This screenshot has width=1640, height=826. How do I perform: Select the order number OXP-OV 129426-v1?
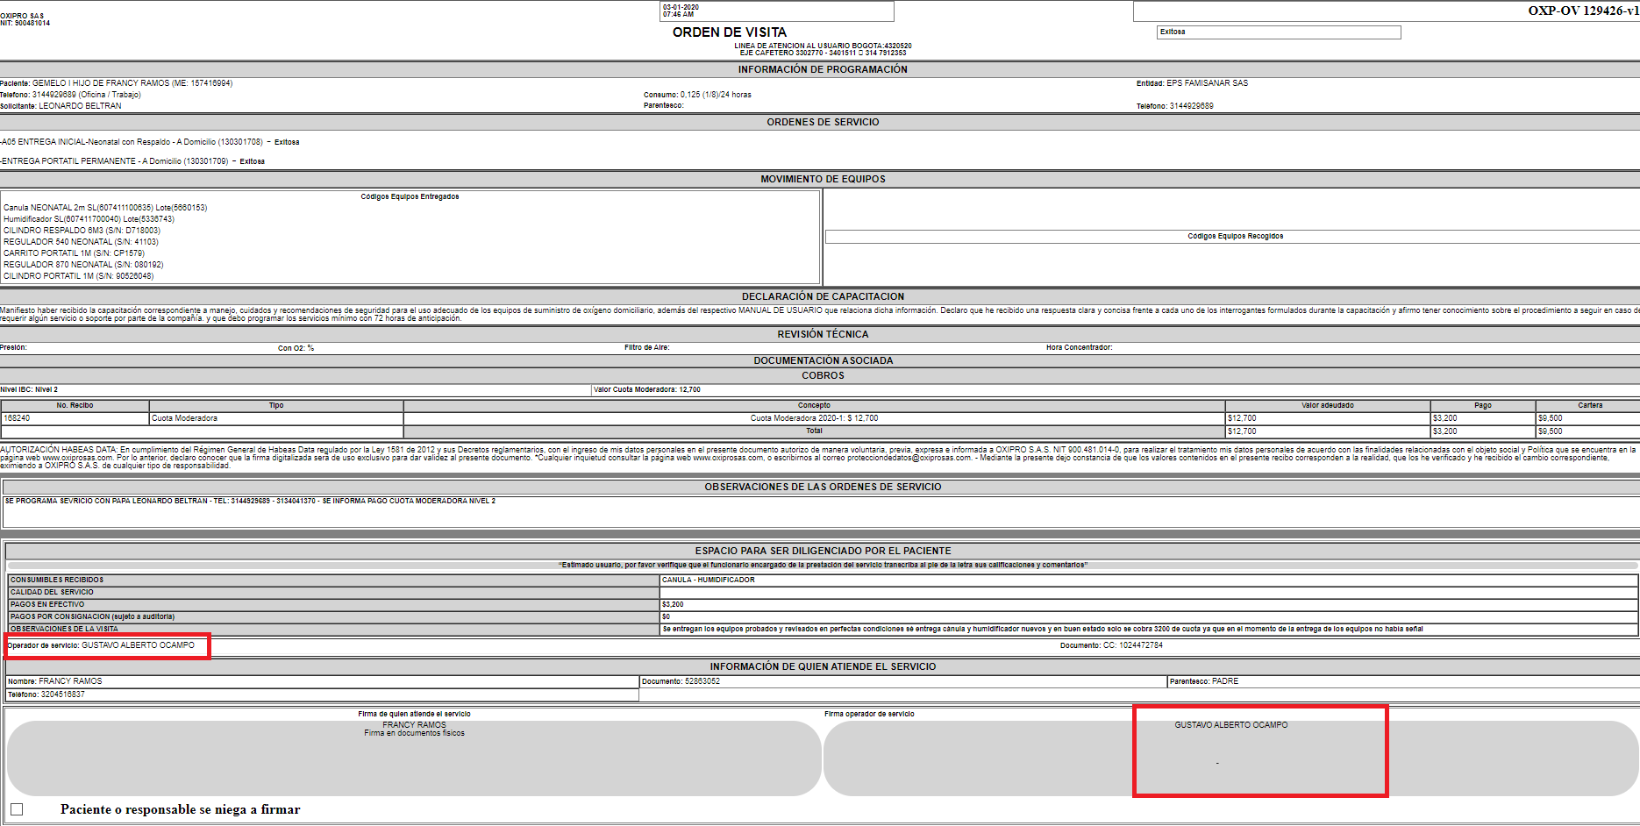pyautogui.click(x=1583, y=11)
